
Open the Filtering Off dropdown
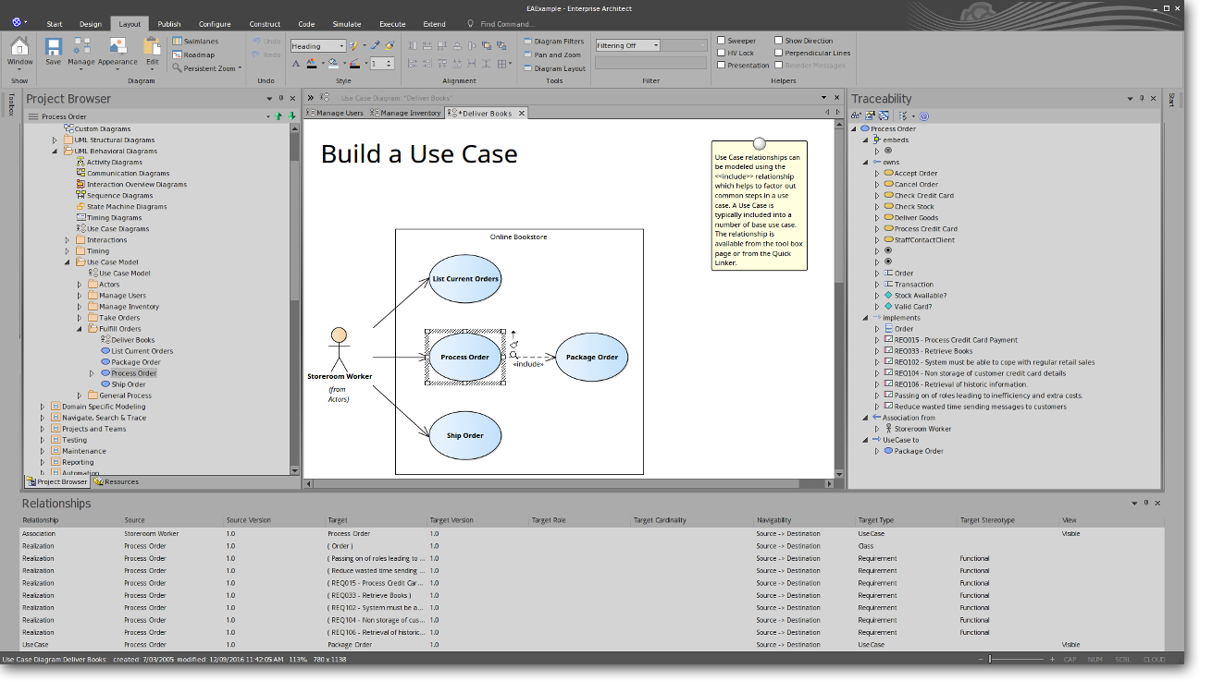point(656,45)
